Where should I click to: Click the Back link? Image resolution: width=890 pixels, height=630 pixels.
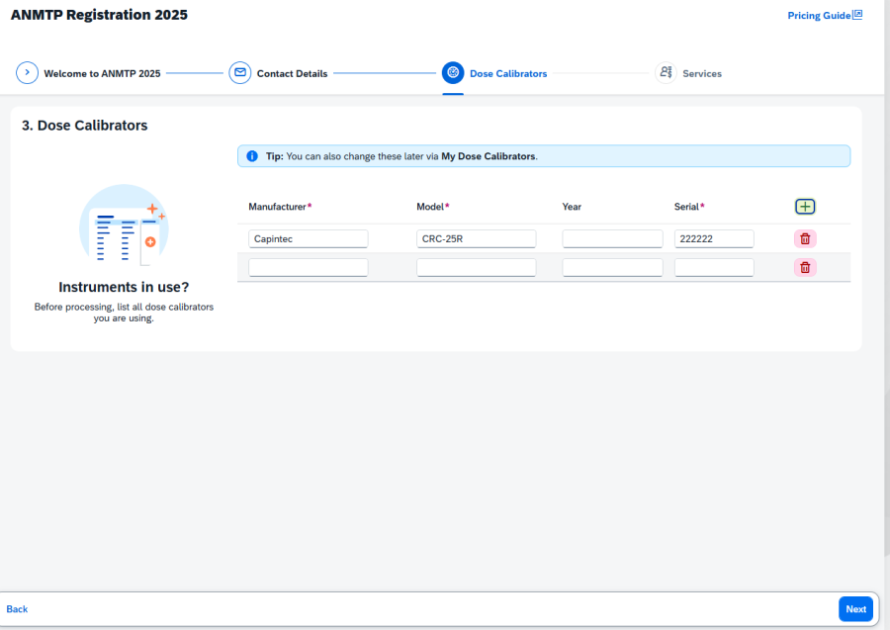click(17, 609)
